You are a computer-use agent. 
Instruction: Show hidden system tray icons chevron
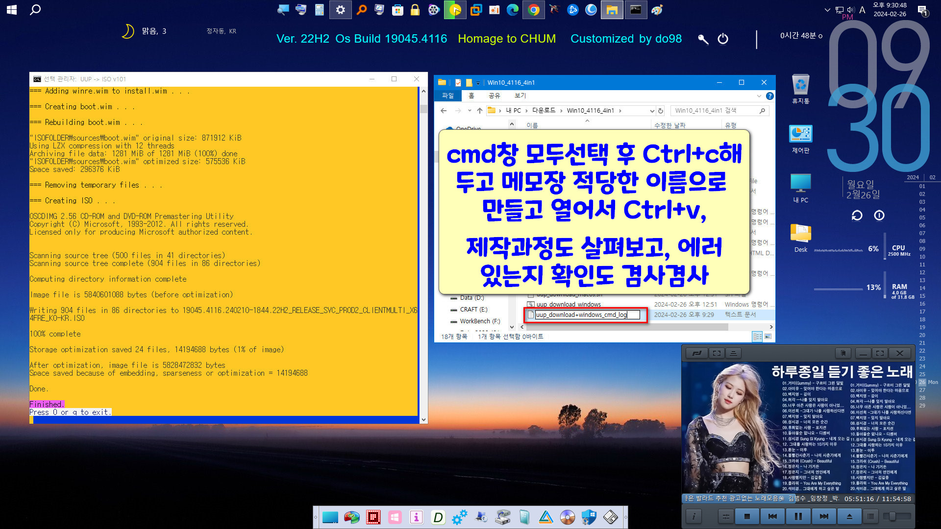point(827,10)
